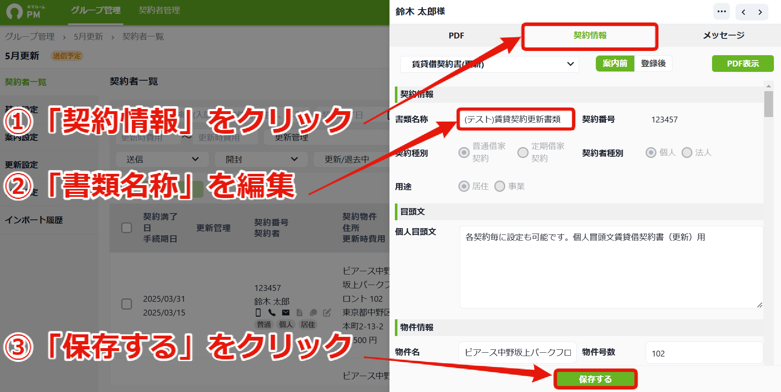Viewport: 781px width, 392px height.
Task: Click the 更新管理 column header
Action: pos(214,228)
